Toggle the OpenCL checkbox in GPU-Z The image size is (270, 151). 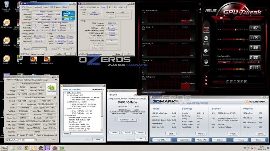[x=18, y=135]
